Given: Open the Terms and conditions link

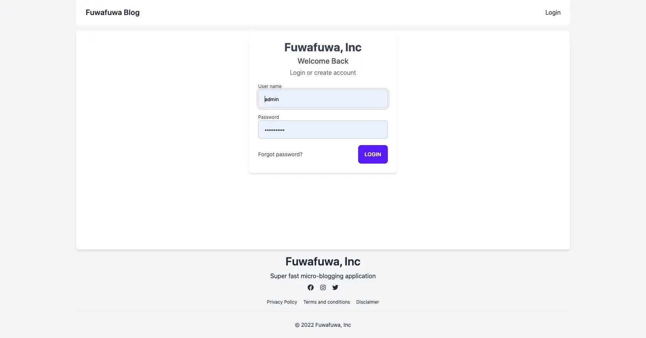Looking at the screenshot, I should coord(326,302).
